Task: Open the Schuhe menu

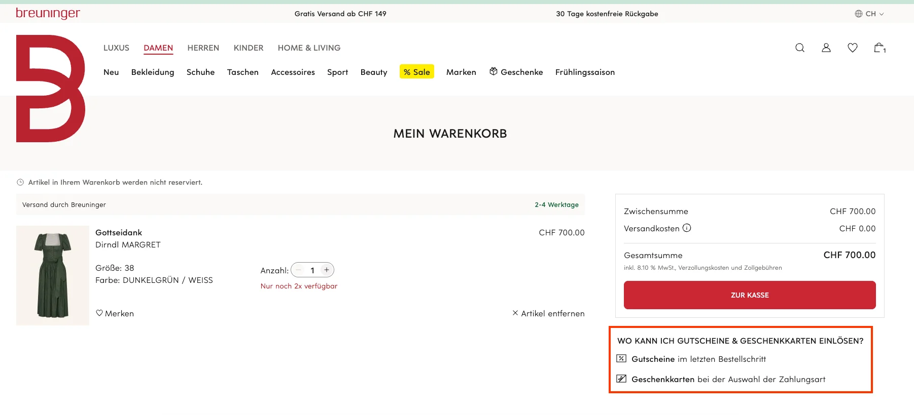Action: click(x=200, y=72)
